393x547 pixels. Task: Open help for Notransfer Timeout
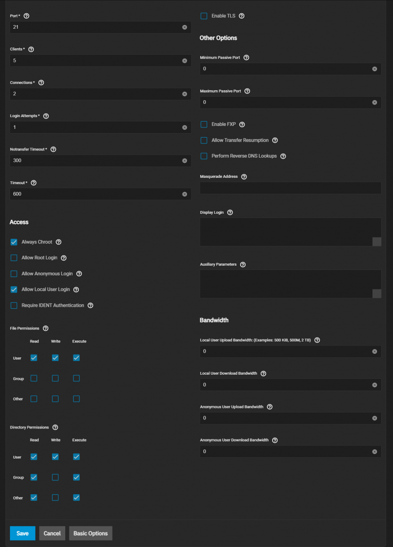[53, 150]
